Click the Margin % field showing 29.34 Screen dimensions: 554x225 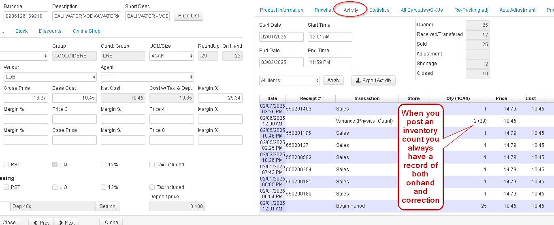click(220, 98)
